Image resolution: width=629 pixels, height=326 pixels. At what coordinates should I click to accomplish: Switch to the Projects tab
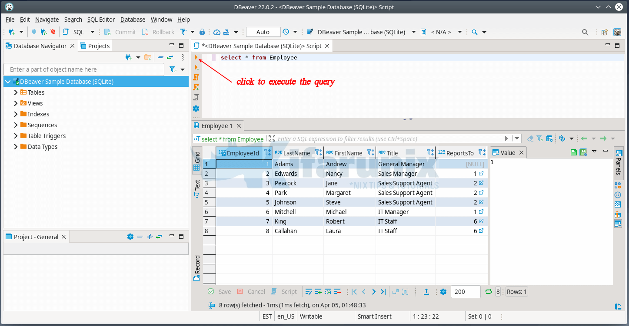pyautogui.click(x=95, y=46)
